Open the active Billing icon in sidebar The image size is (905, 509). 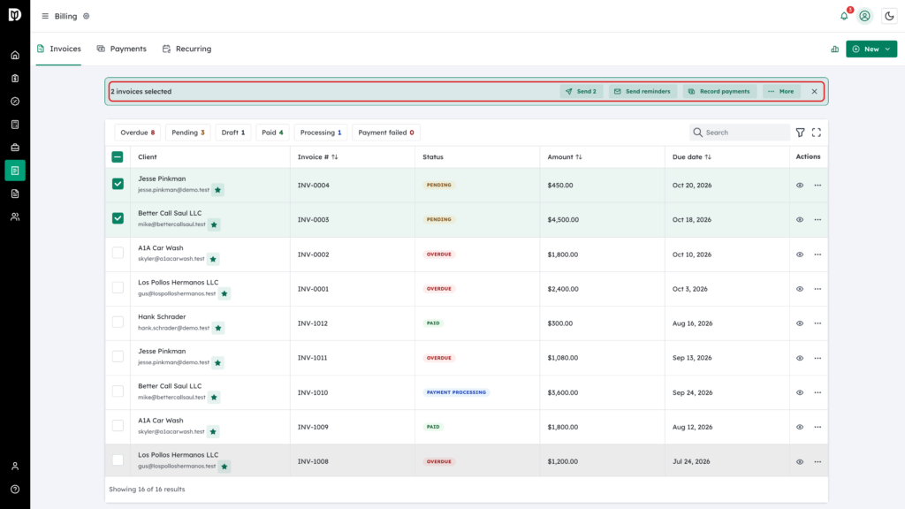[15, 171]
